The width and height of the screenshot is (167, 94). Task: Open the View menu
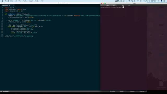tap(20, 1)
